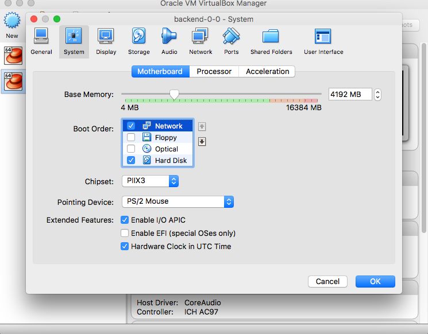
Task: Click the Base Memory stepper arrows
Action: click(377, 95)
